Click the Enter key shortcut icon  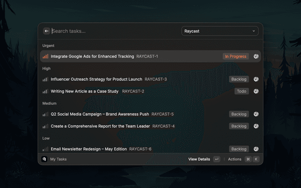tap(217, 159)
